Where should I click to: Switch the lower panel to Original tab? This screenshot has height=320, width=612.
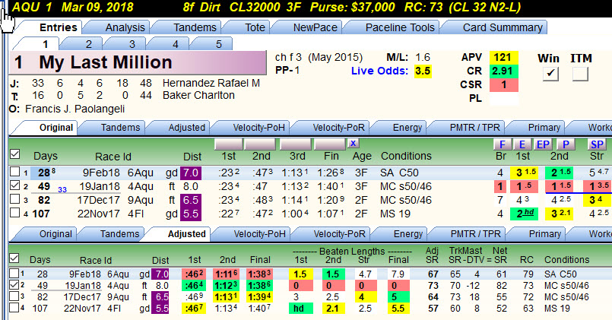click(55, 234)
